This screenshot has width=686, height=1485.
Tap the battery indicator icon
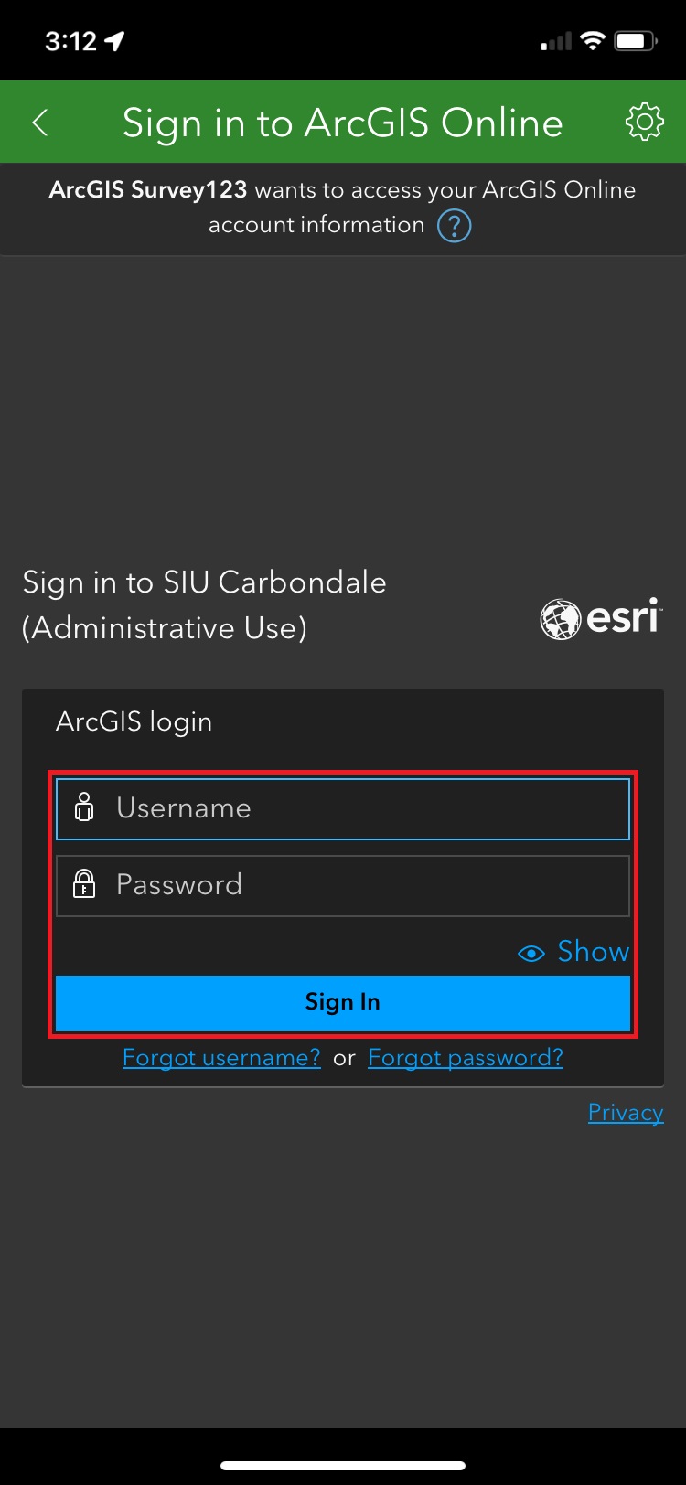pyautogui.click(x=636, y=41)
